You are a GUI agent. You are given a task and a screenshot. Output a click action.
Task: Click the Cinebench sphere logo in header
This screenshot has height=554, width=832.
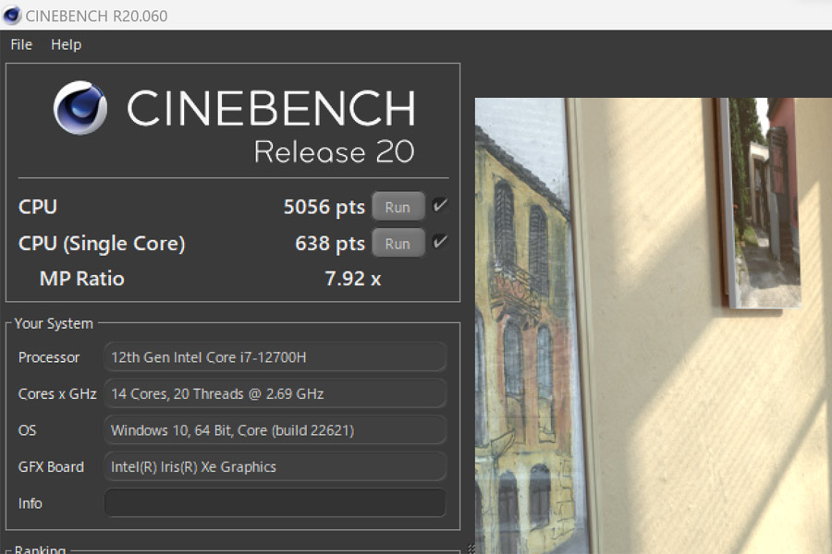click(80, 108)
